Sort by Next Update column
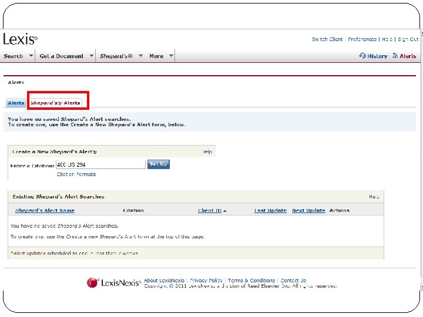423x317 pixels. click(308, 211)
